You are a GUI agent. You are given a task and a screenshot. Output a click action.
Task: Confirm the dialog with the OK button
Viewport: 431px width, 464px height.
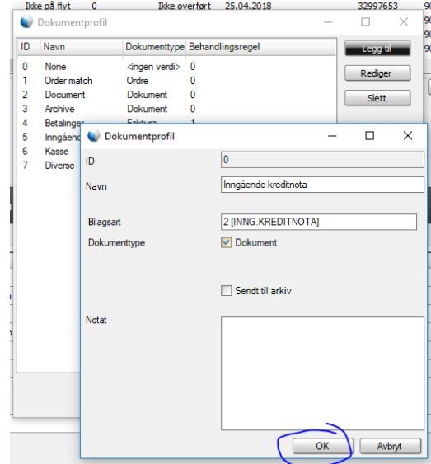coord(322,446)
